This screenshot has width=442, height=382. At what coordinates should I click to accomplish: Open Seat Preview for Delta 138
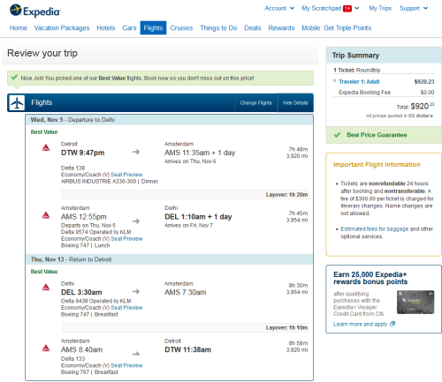[x=126, y=175]
